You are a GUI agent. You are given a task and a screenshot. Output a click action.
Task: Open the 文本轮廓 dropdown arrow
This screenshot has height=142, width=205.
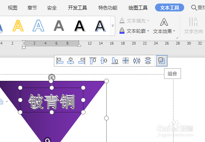pos(148,31)
